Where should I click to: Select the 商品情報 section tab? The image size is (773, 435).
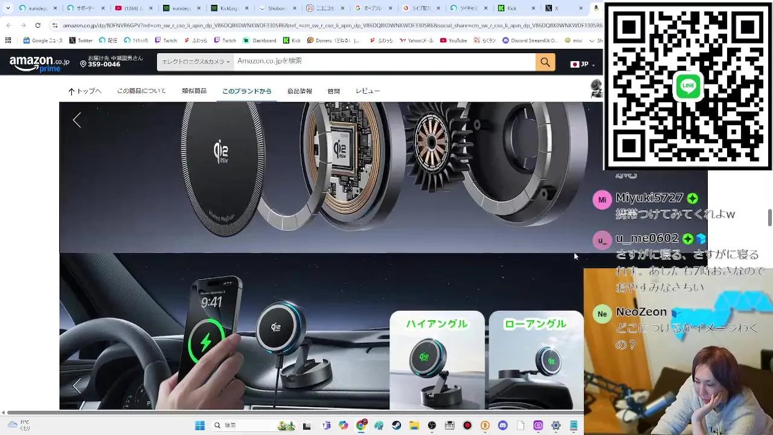300,91
